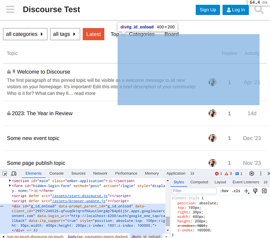Image resolution: width=270 pixels, height=238 pixels.
Task: Activate the inspect element picker icon
Action: click(x=5, y=173)
